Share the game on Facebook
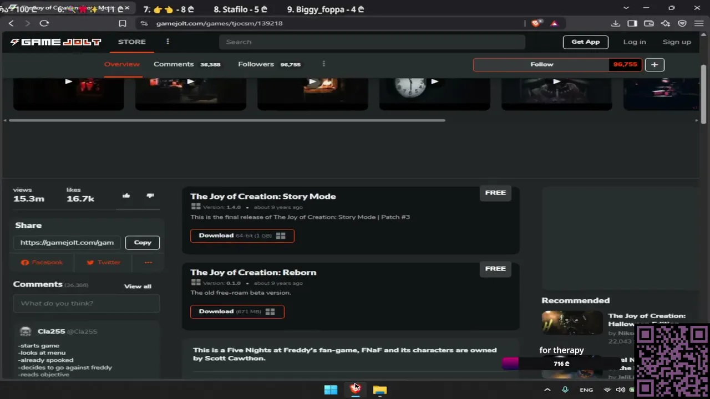 pyautogui.click(x=42, y=262)
